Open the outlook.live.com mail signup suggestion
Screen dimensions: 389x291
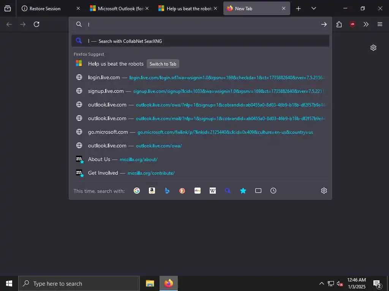tap(200, 118)
